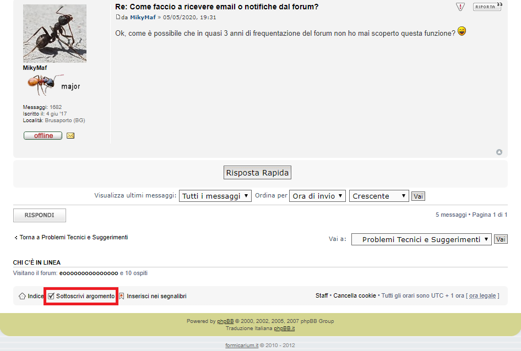Image resolution: width=521 pixels, height=351 pixels.
Task: Click the report post warning icon
Action: tap(460, 7)
